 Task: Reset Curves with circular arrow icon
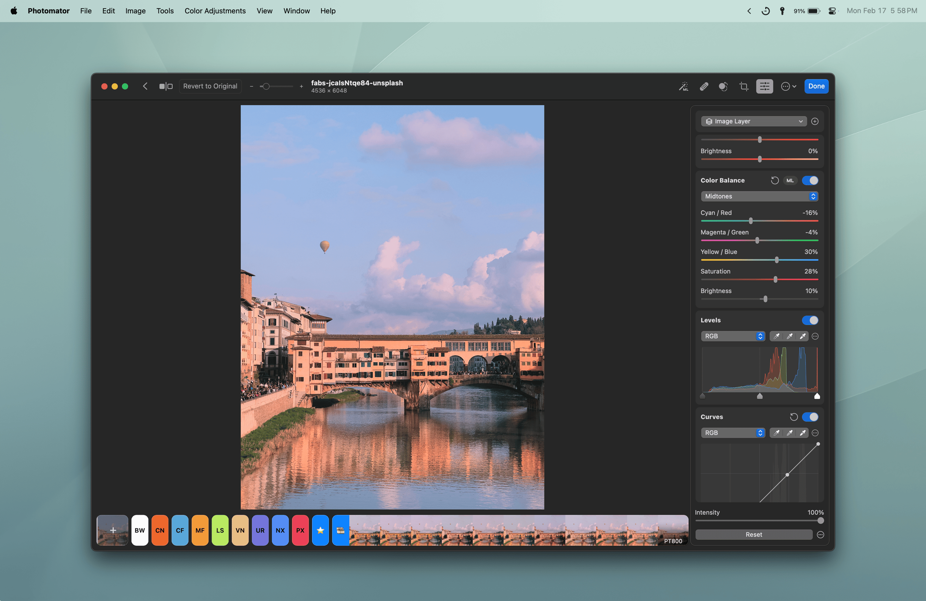pos(794,417)
